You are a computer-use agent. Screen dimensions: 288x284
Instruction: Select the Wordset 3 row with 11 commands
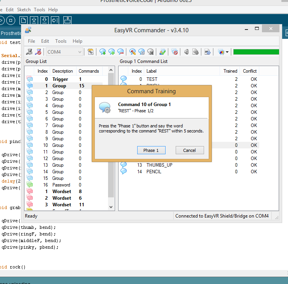[x=64, y=205]
